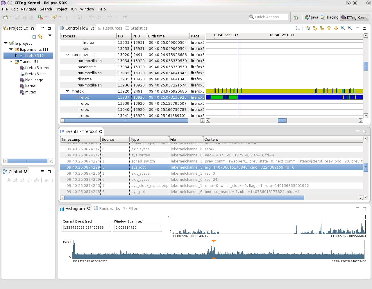372x289 pixels.
Task: Open the Window menu
Action: coord(87,9)
